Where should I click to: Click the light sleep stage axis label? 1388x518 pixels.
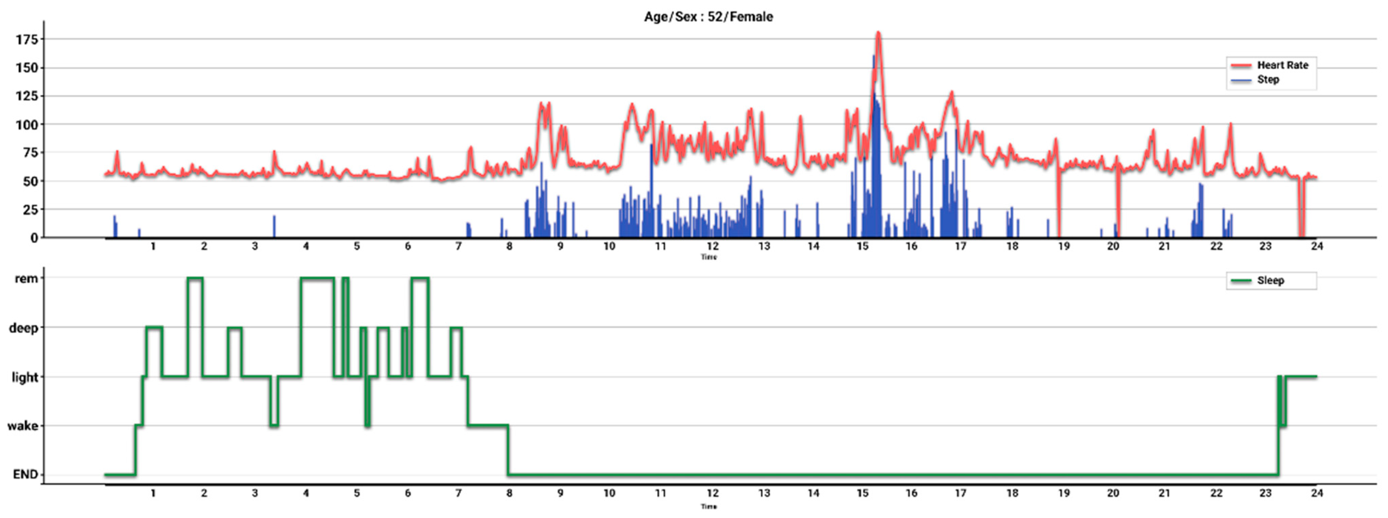[25, 377]
